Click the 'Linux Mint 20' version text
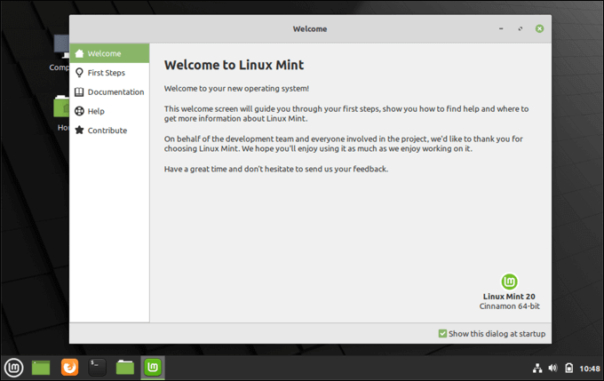604x381 pixels. point(509,297)
